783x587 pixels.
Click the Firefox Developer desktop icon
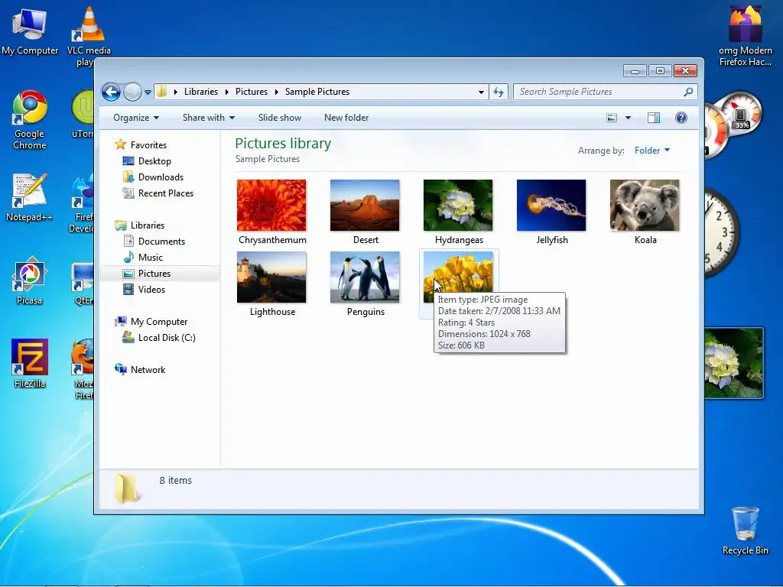click(83, 203)
